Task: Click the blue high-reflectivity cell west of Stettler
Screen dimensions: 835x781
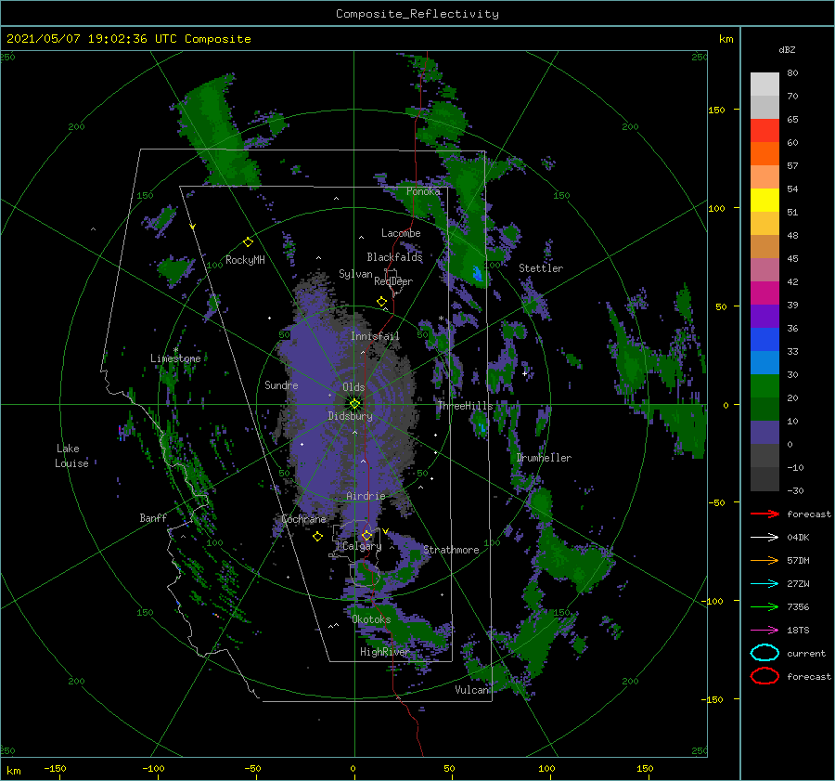Action: click(477, 273)
